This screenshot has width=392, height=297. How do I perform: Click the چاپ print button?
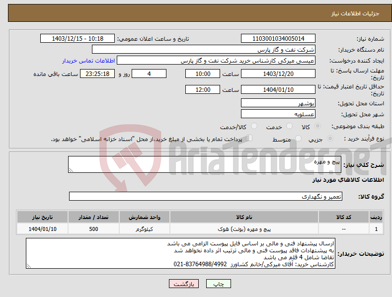point(219,284)
